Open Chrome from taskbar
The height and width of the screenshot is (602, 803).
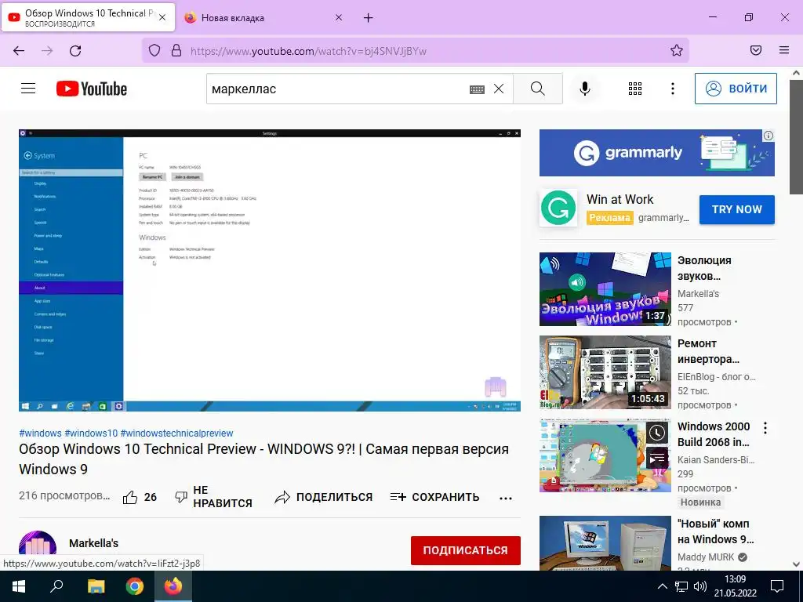tap(135, 586)
